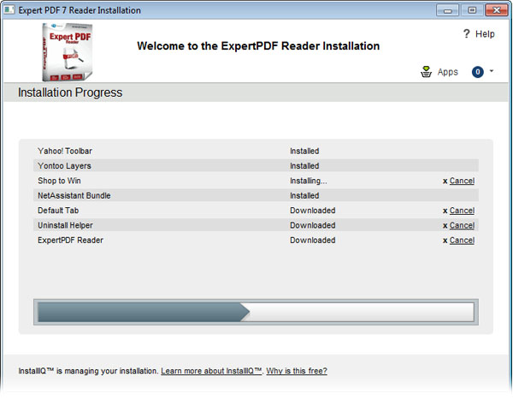Expand the apps counter dropdown arrow
This screenshot has height=399, width=513.
(492, 71)
